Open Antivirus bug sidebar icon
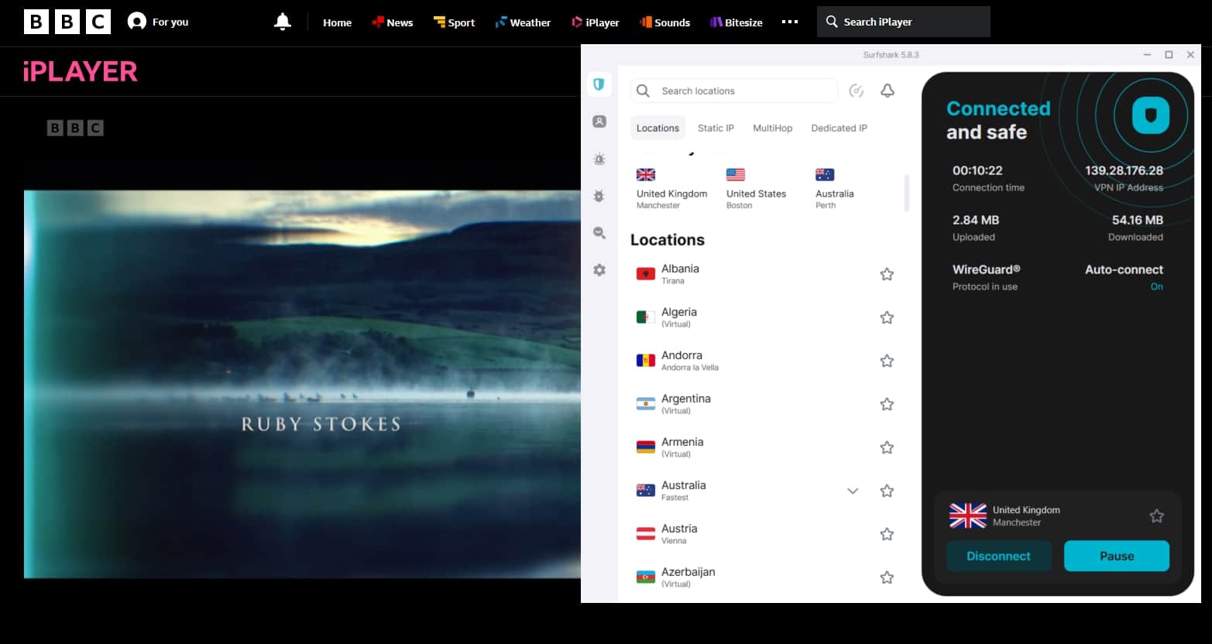 click(599, 196)
